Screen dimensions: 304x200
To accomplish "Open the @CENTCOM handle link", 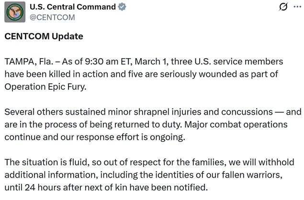I will click(52, 17).
